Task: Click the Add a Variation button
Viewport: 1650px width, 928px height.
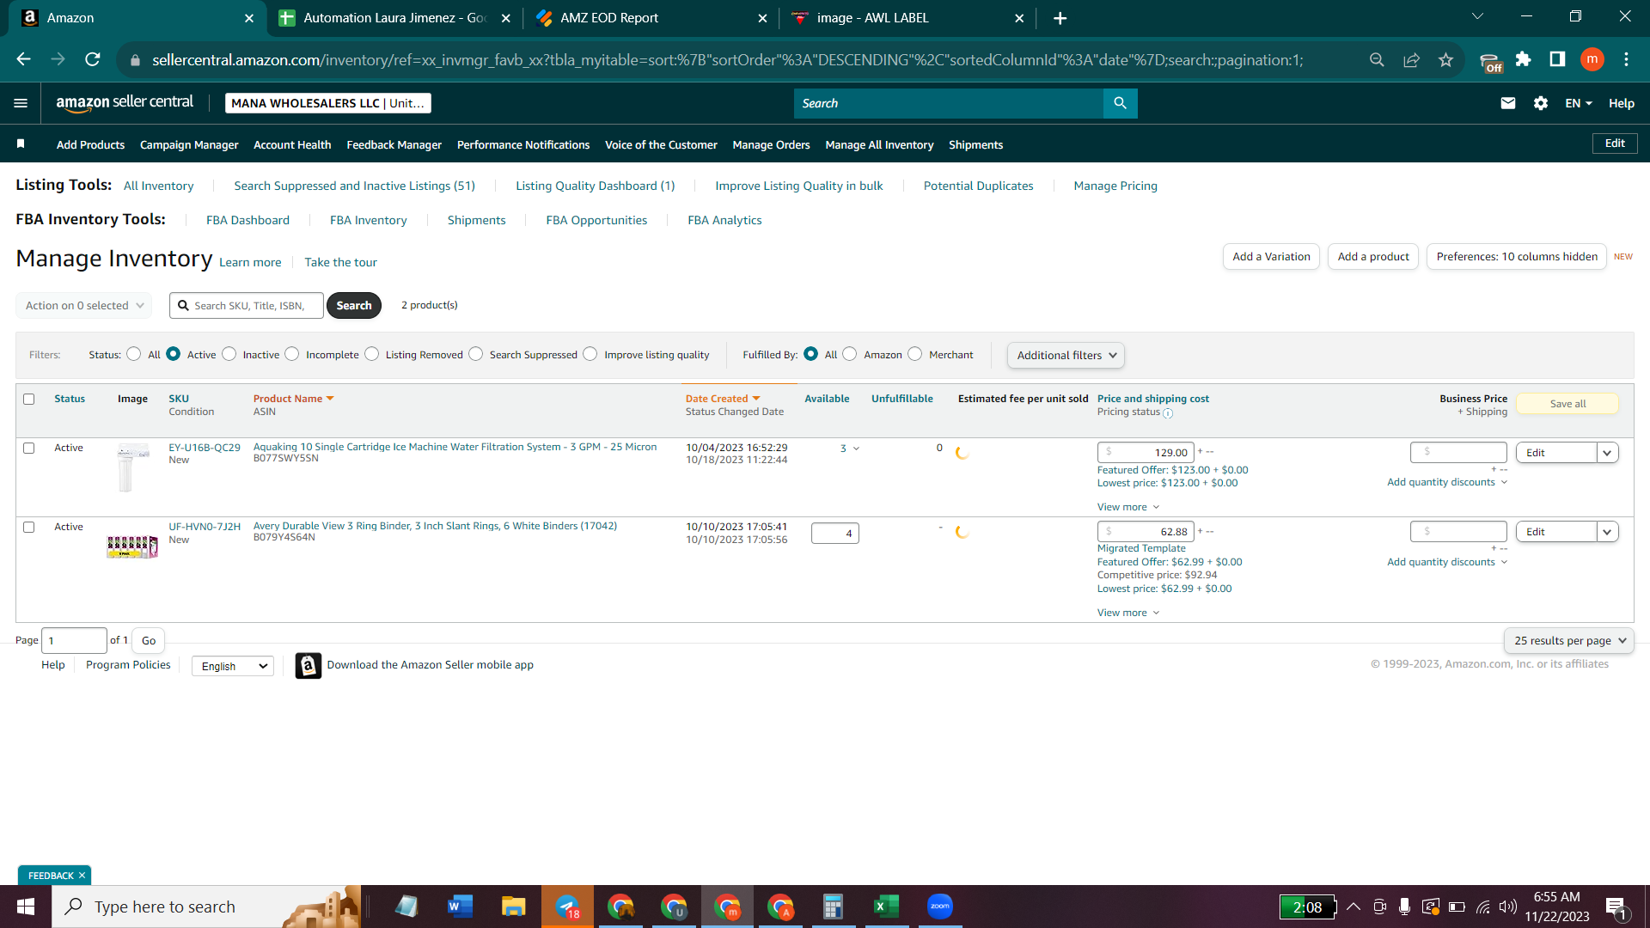Action: click(x=1271, y=256)
